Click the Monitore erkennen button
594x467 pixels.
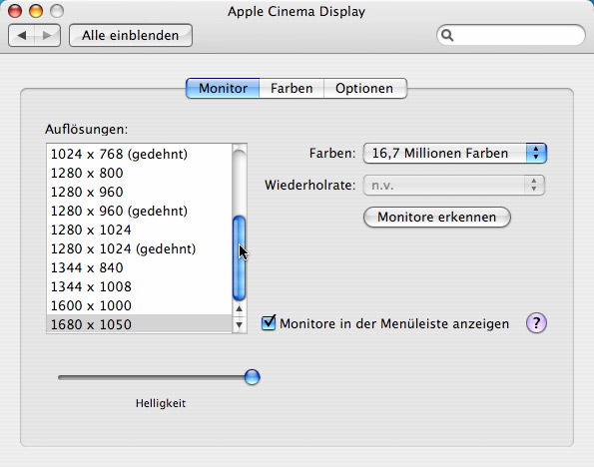pyautogui.click(x=437, y=217)
